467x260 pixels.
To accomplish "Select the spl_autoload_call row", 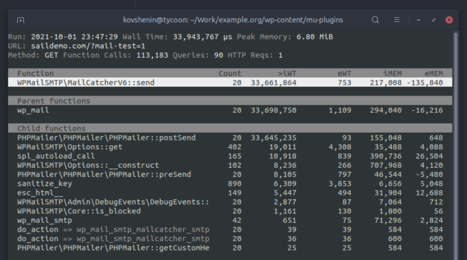I will point(230,156).
